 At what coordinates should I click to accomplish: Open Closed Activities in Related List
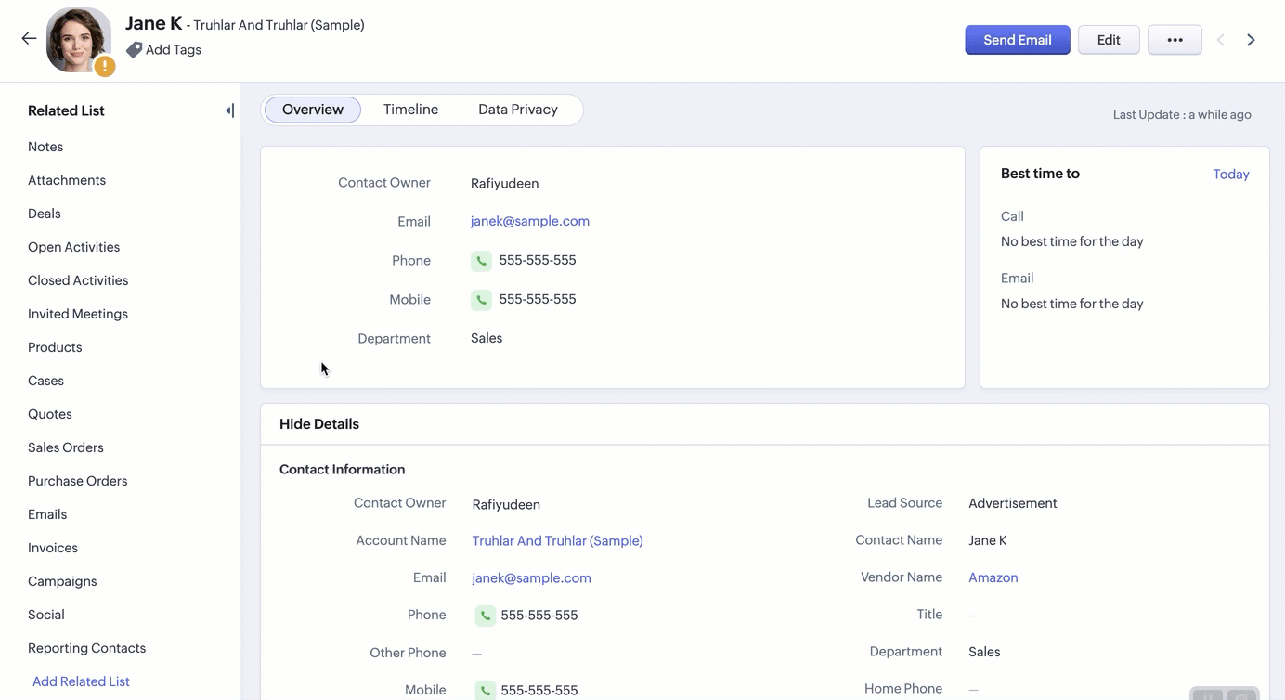[78, 280]
